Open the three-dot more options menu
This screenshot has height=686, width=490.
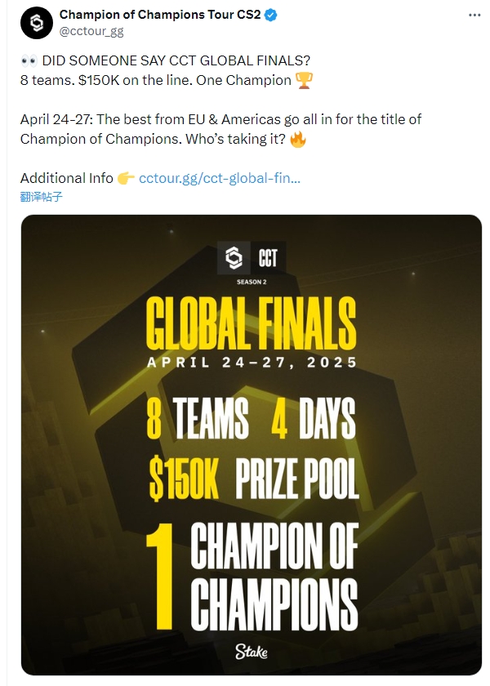(474, 15)
